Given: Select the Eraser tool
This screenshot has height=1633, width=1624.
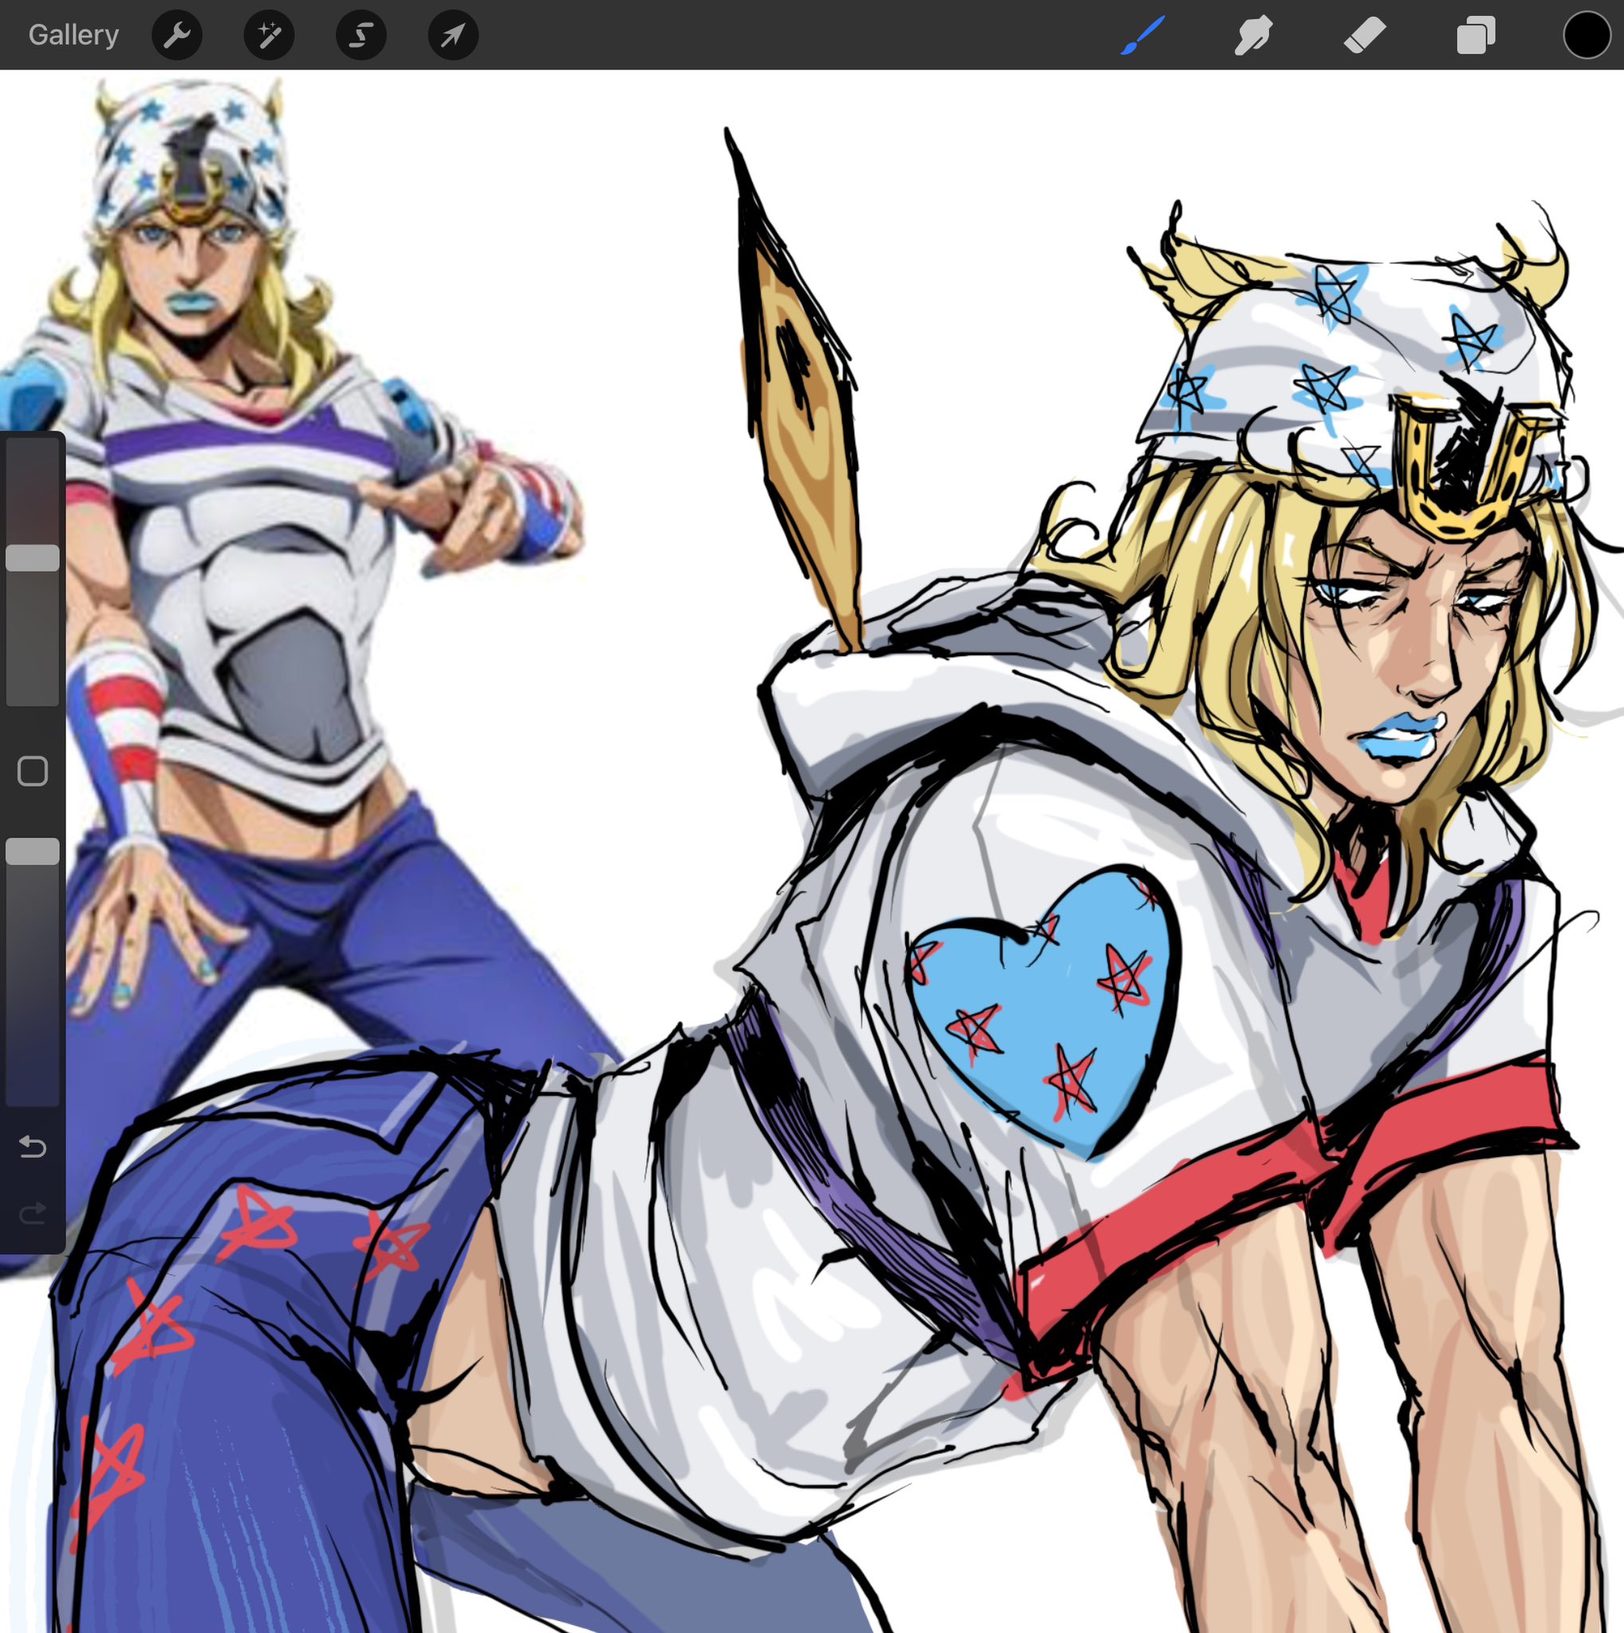Looking at the screenshot, I should tap(1365, 36).
